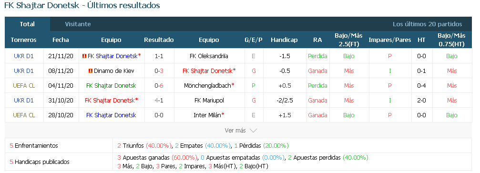The width and height of the screenshot is (480, 173).
Task: Click the Bajo/Más 2.5(FT) column header
Action: click(x=348, y=40)
